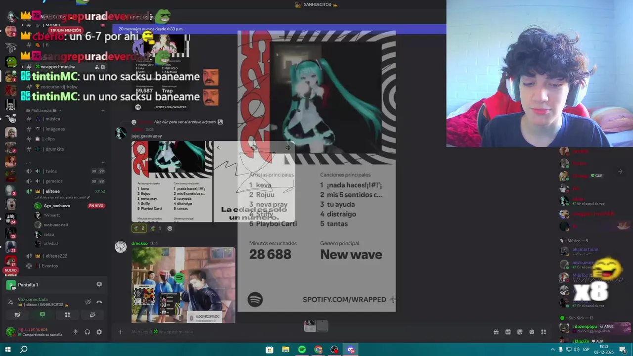Toggle the green screen share button
Image resolution: width=633 pixels, height=356 pixels.
coord(43,314)
